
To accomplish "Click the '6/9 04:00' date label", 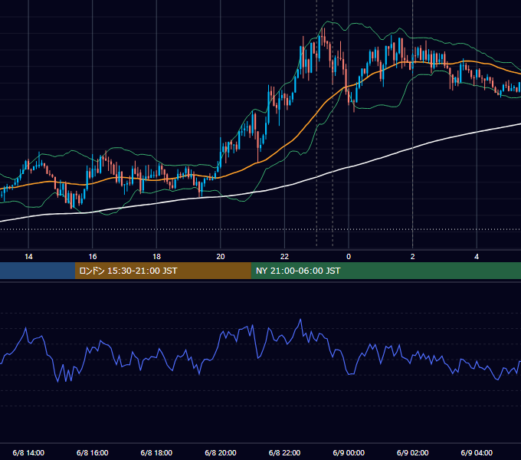I will 477,452.
